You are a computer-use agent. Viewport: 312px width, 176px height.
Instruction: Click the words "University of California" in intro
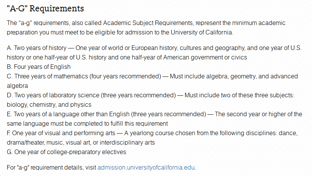click(x=201, y=32)
